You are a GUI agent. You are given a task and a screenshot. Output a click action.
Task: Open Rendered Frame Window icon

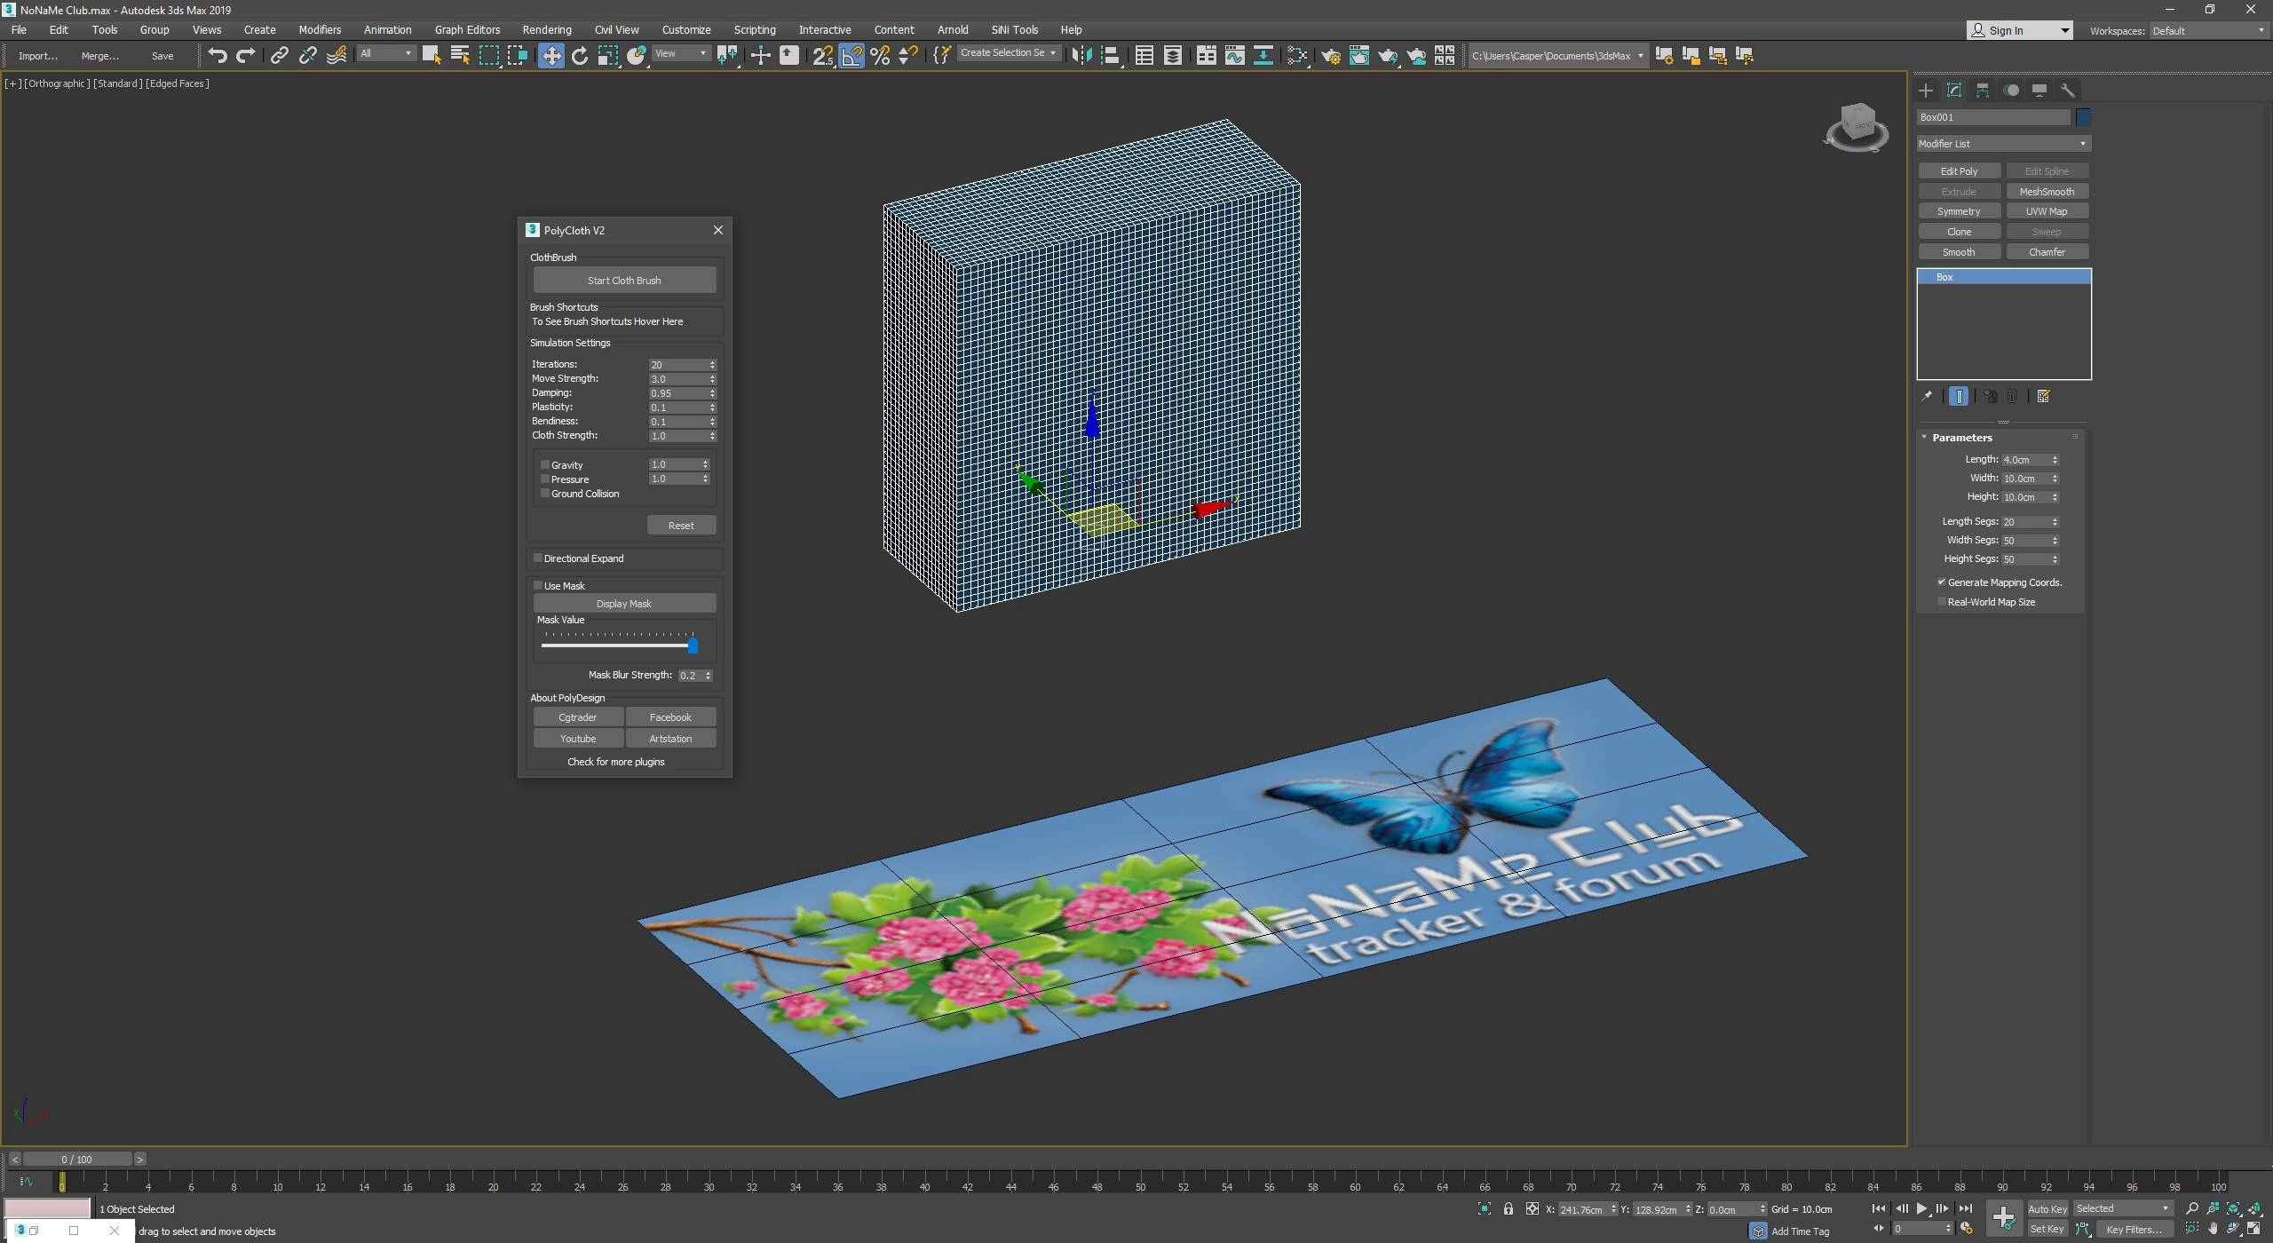pos(1359,55)
